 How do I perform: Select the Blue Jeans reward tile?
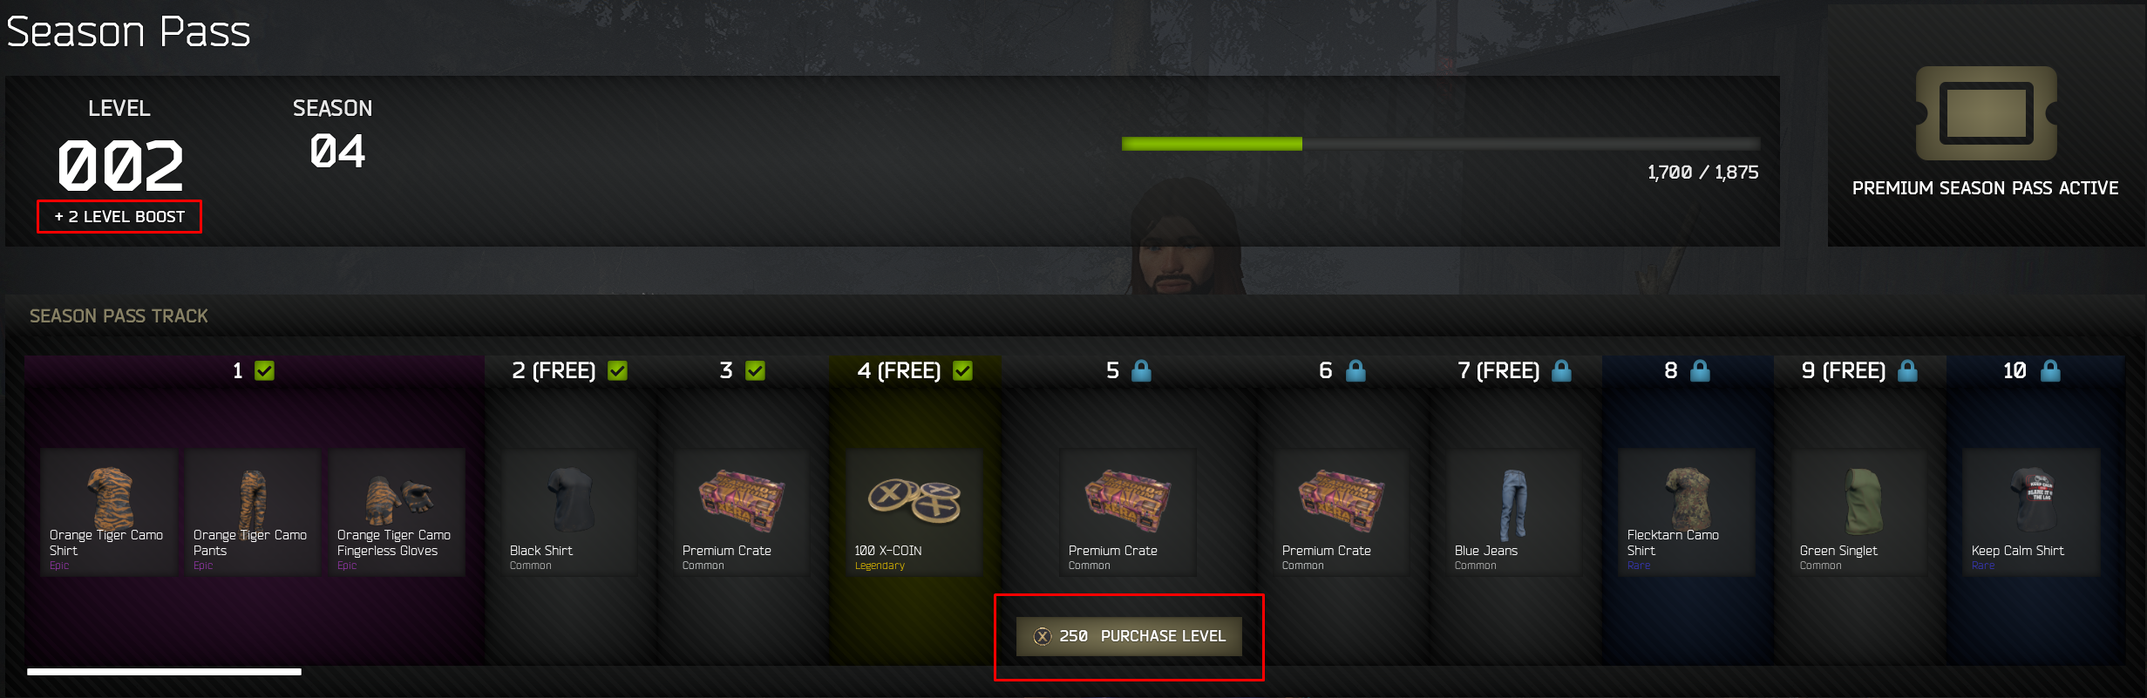(1514, 512)
